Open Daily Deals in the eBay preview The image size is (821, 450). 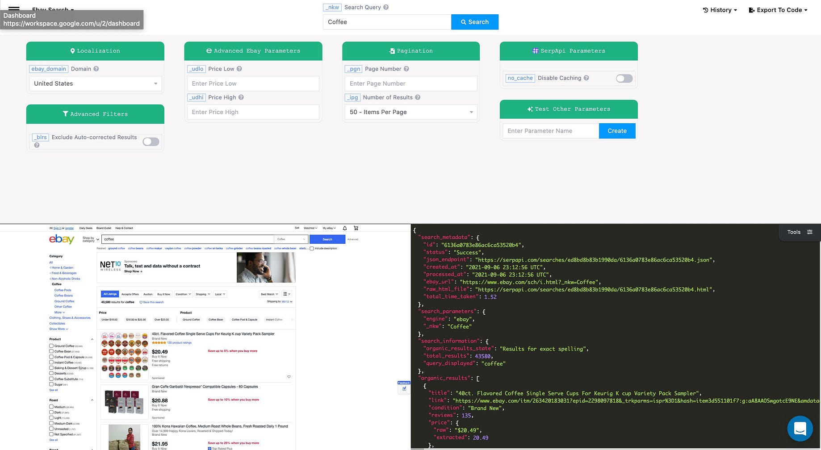coord(85,228)
